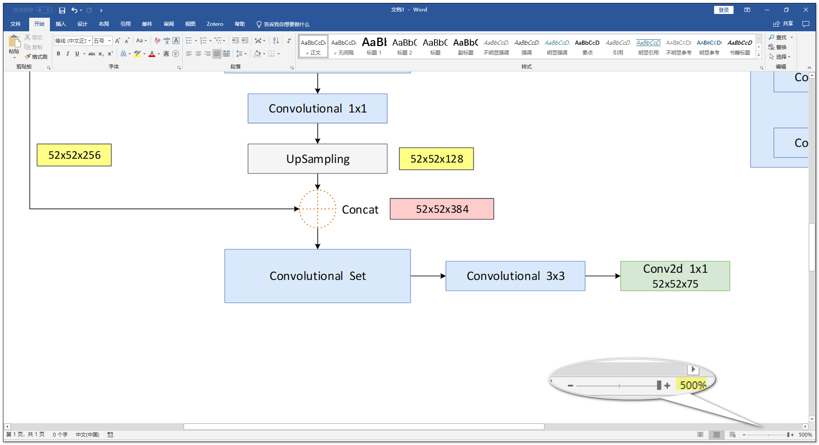The image size is (819, 445).
Task: Click the Paste (粘贴) clipboard icon
Action: (14, 46)
